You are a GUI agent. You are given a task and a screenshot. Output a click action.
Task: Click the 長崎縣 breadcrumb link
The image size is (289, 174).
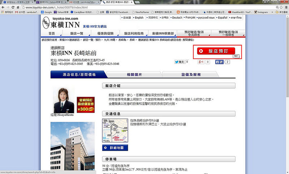click(122, 40)
